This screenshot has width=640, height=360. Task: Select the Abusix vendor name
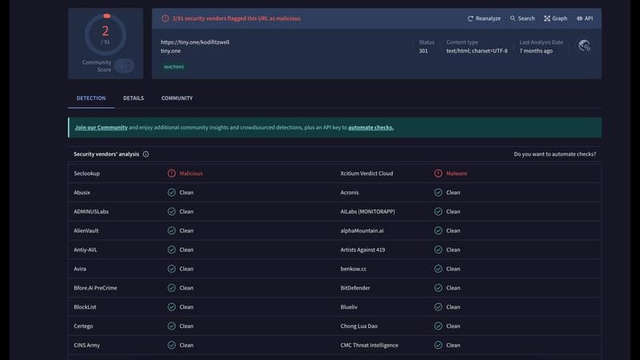[82, 192]
